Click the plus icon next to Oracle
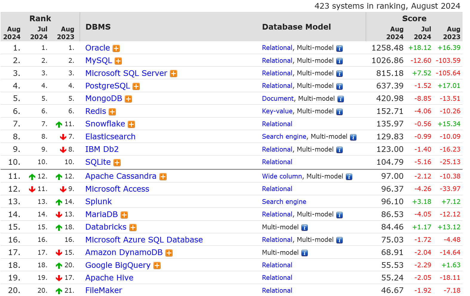The height and width of the screenshot is (296, 470). point(116,48)
